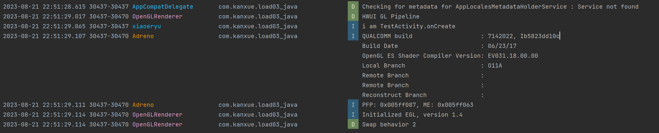This screenshot has width=659, height=133.
Task: Click the Local Branch value 011A
Action: [x=495, y=66]
